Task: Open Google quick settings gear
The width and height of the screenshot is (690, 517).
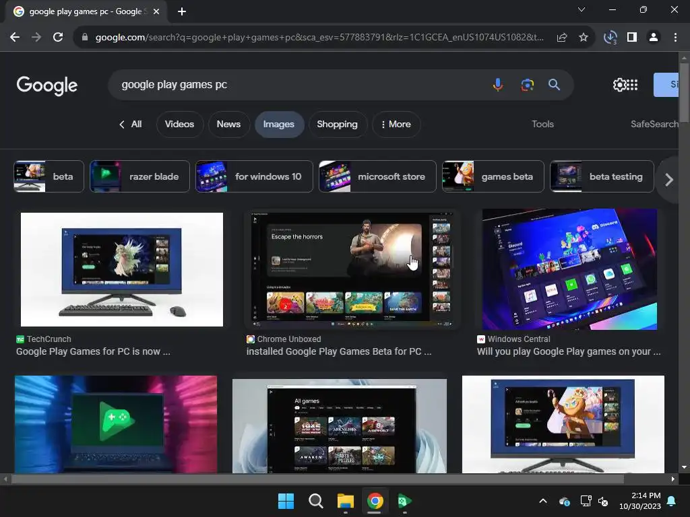Action: (x=619, y=84)
